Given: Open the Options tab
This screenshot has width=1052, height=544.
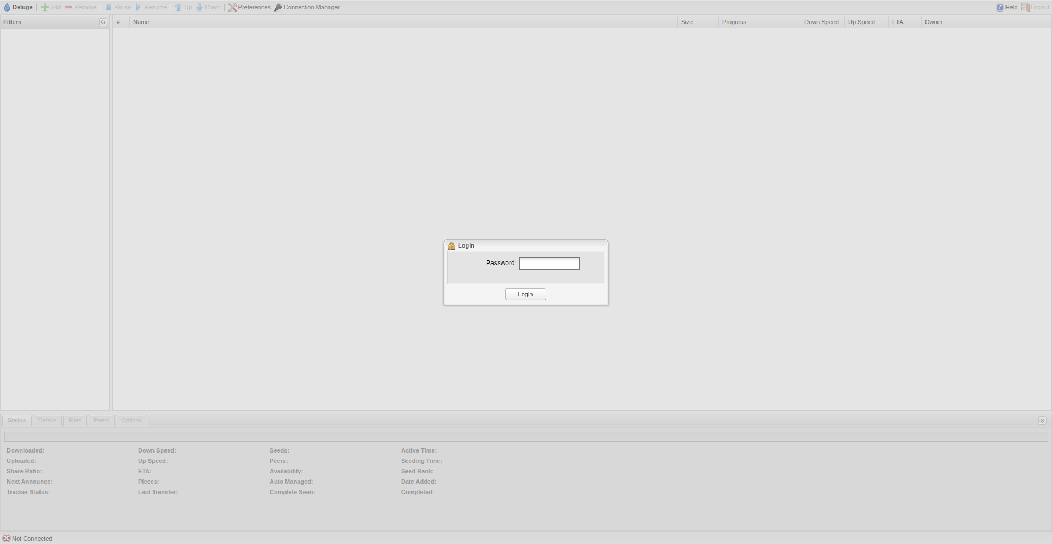Looking at the screenshot, I should 131,420.
